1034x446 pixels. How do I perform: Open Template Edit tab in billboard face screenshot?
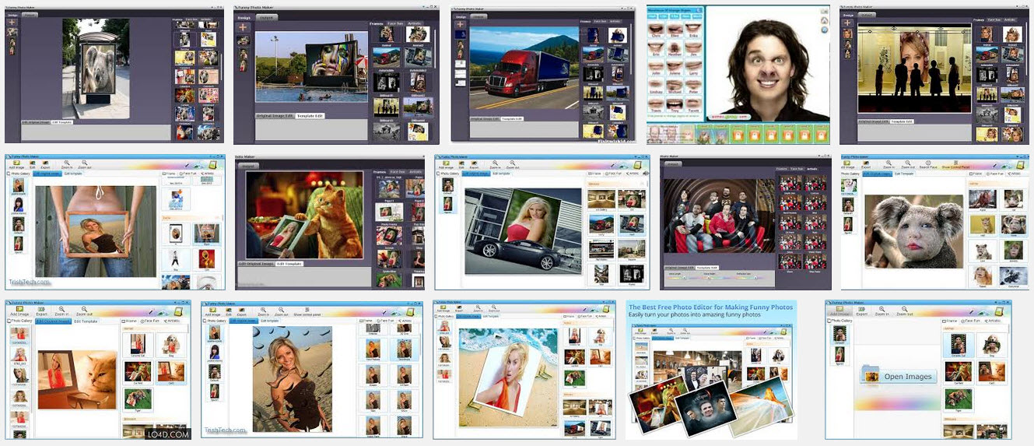click(x=310, y=115)
